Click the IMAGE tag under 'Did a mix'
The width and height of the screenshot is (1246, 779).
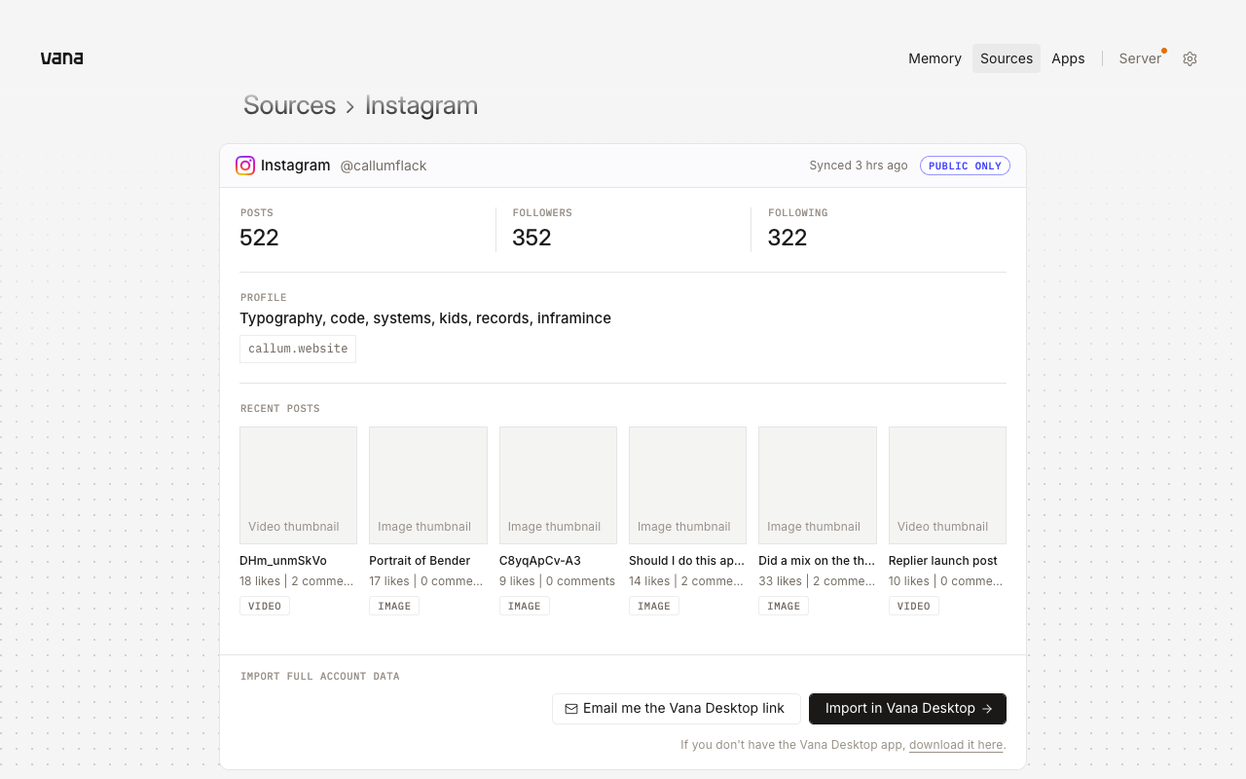[784, 606]
